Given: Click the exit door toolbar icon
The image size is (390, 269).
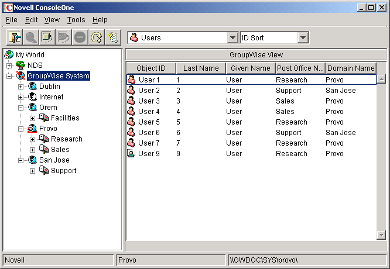Looking at the screenshot, I should pos(15,37).
